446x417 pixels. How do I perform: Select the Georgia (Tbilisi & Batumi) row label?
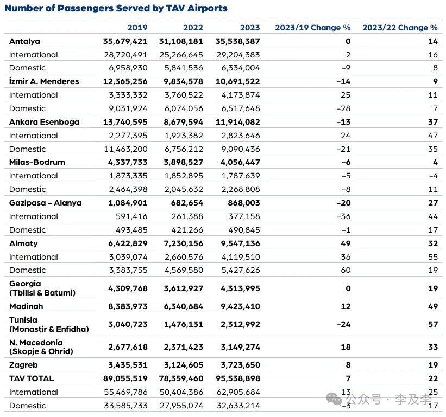tap(42, 288)
